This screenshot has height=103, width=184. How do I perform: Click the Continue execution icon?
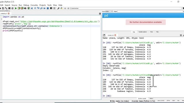45,8
